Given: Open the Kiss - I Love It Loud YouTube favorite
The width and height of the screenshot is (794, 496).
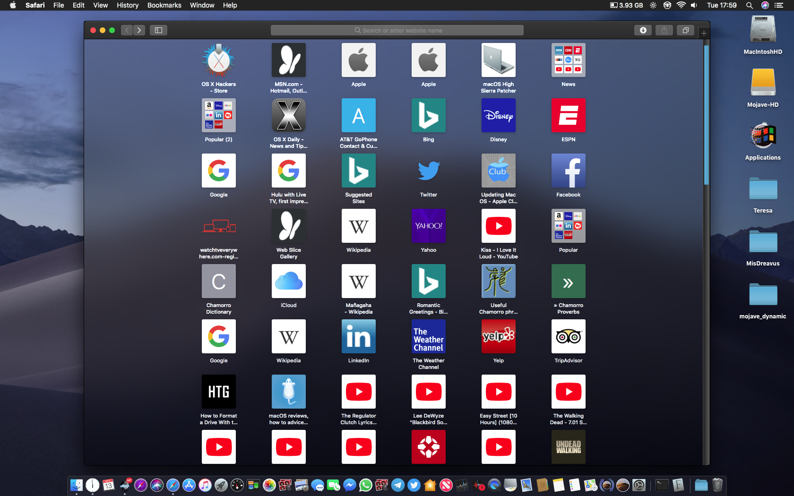Looking at the screenshot, I should pos(499,226).
